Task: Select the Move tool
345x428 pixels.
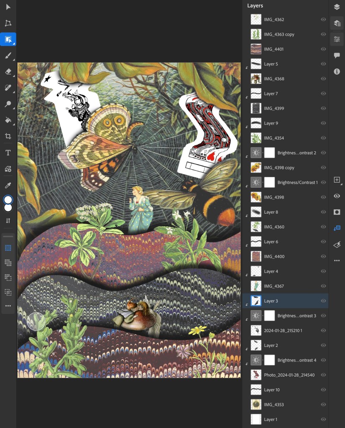Action: (x=8, y=7)
